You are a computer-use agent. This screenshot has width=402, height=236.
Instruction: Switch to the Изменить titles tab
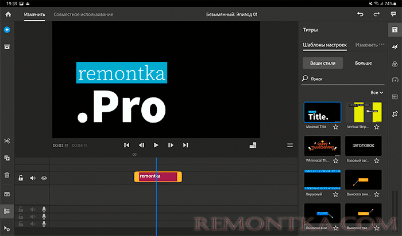coord(366,45)
